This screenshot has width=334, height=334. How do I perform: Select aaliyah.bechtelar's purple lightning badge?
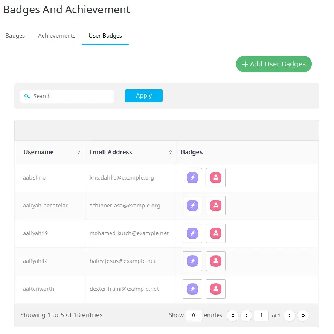click(x=192, y=206)
